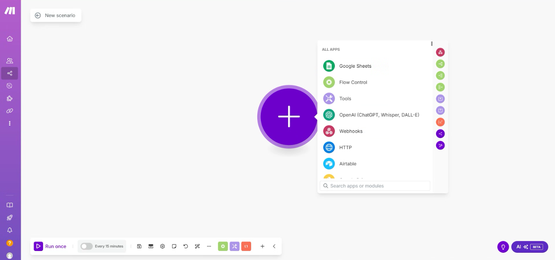Viewport: 555px width, 260px height.
Task: Open the green Flow Control favorite
Action: click(x=223, y=246)
